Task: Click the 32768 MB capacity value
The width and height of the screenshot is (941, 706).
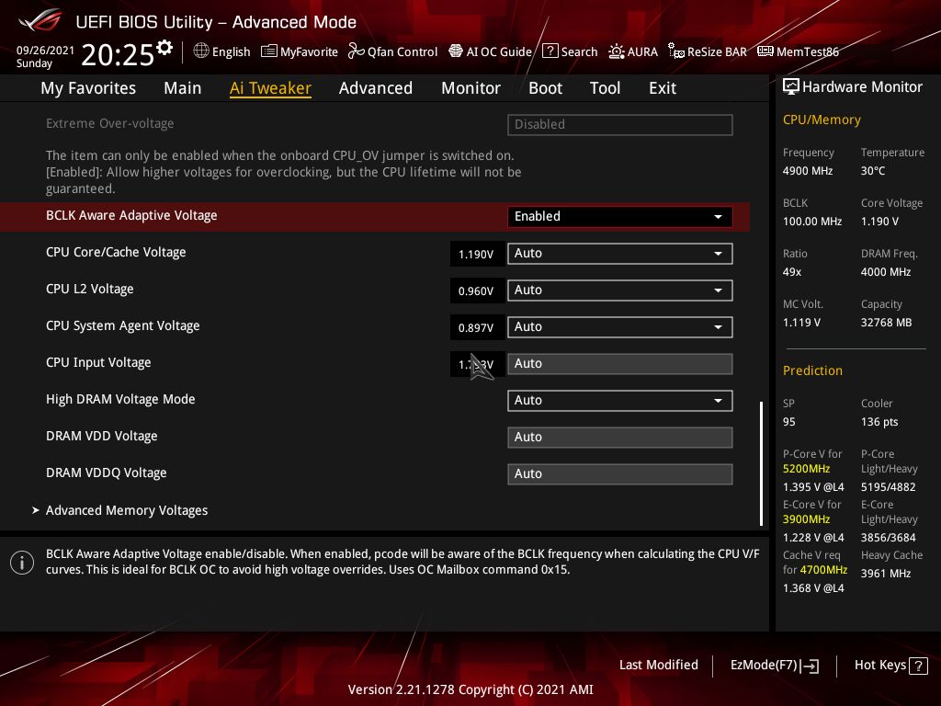Action: pyautogui.click(x=887, y=323)
